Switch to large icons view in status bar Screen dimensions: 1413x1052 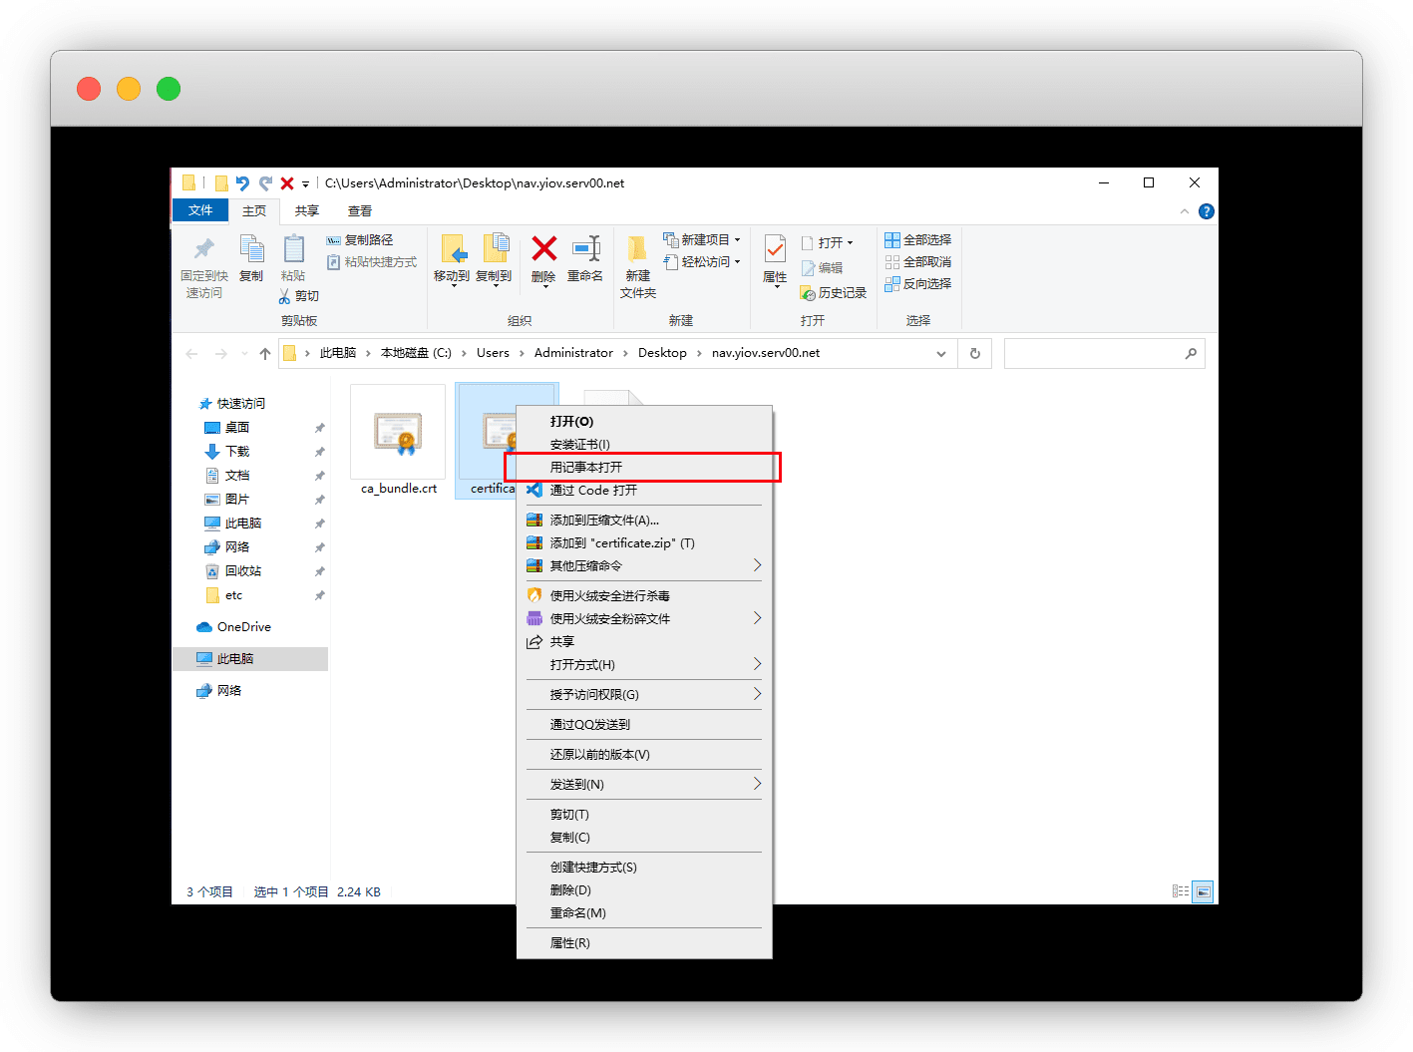click(1204, 891)
